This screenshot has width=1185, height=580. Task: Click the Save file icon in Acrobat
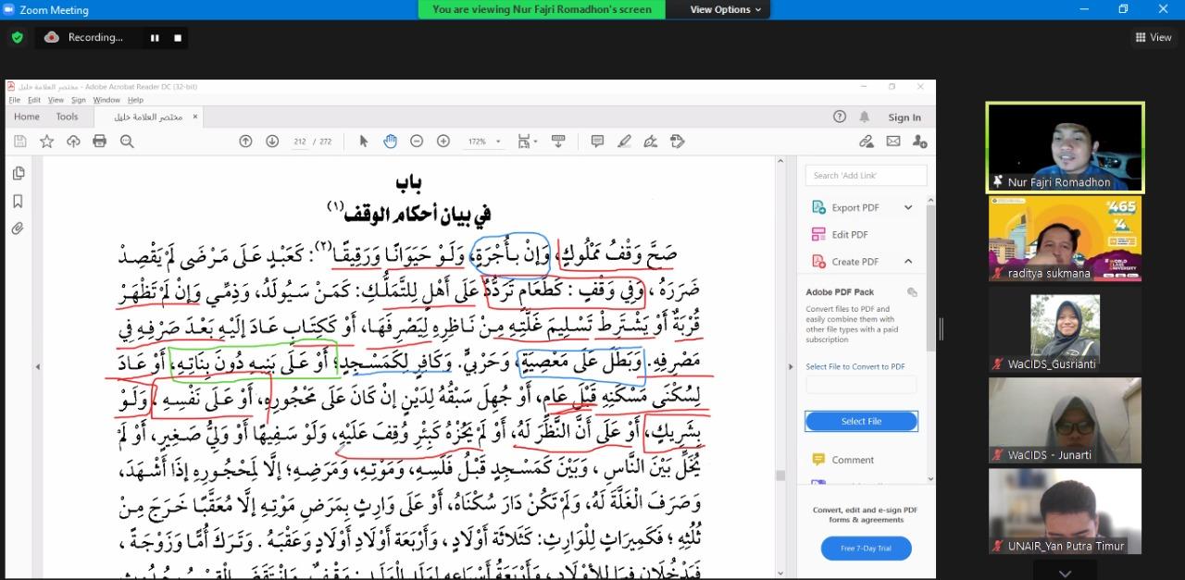[20, 142]
